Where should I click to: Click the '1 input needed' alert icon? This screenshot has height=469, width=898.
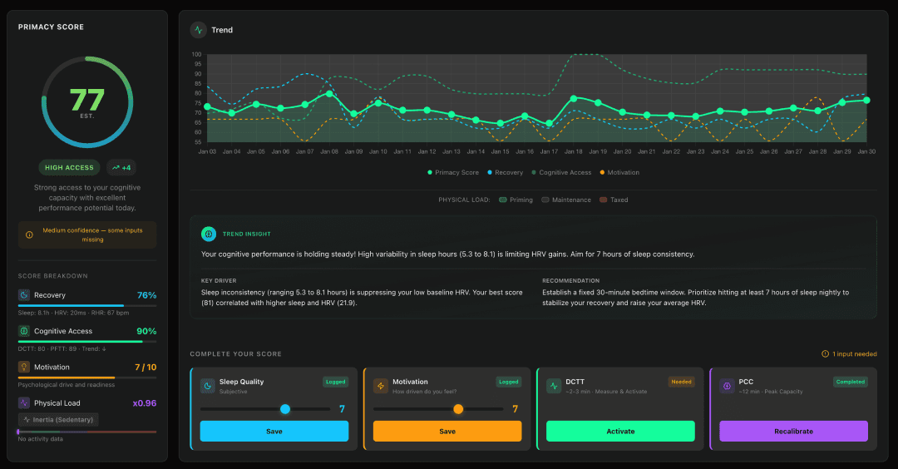pyautogui.click(x=826, y=354)
